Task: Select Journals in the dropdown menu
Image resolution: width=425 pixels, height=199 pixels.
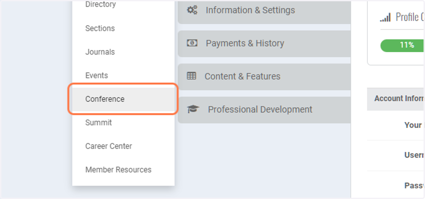Action: click(123, 52)
